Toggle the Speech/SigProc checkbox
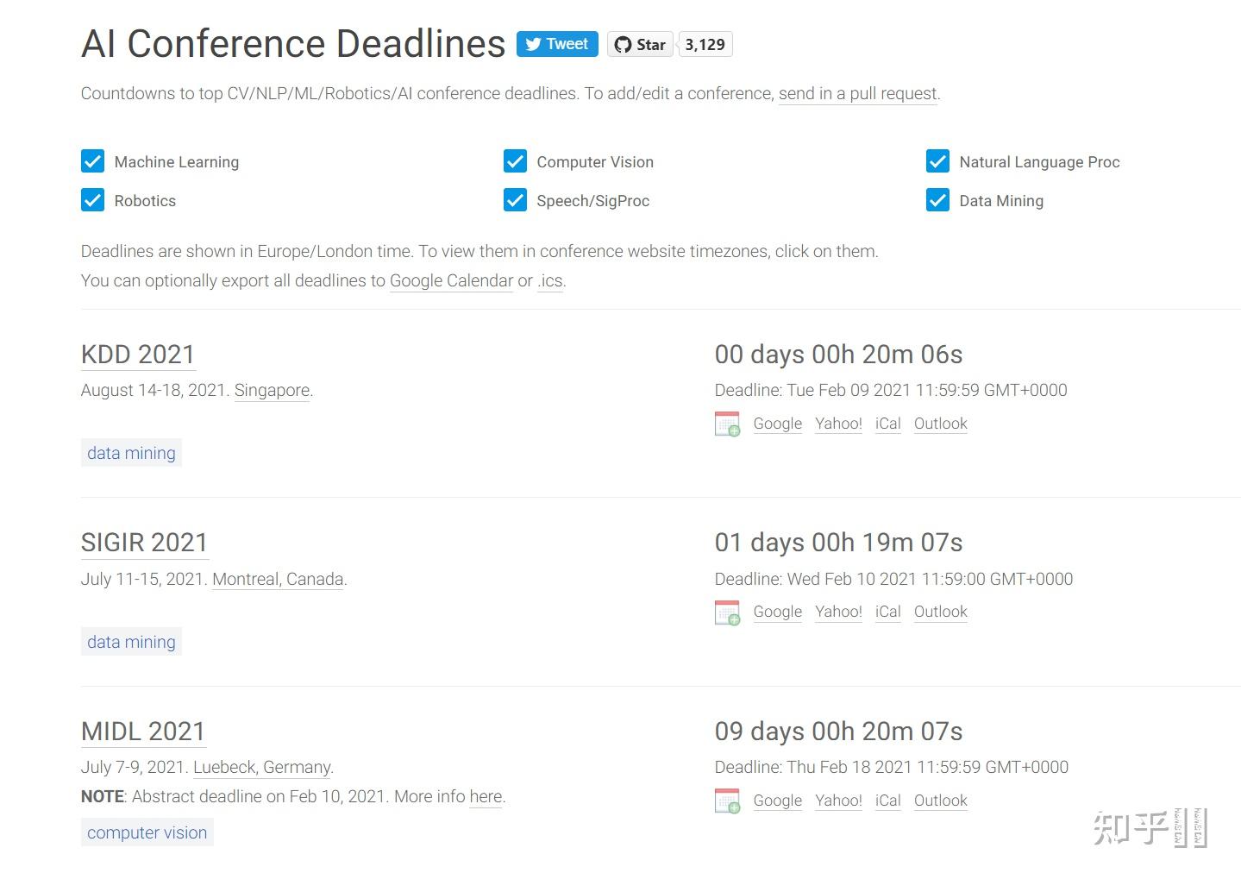This screenshot has width=1241, height=873. [516, 200]
